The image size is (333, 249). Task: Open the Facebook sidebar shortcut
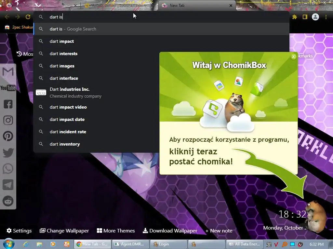(x=8, y=104)
